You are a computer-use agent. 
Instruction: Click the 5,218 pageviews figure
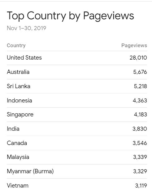pos(140,86)
